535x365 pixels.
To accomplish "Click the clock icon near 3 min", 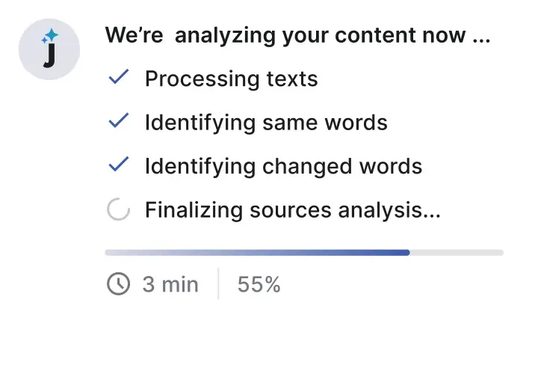I will (118, 283).
